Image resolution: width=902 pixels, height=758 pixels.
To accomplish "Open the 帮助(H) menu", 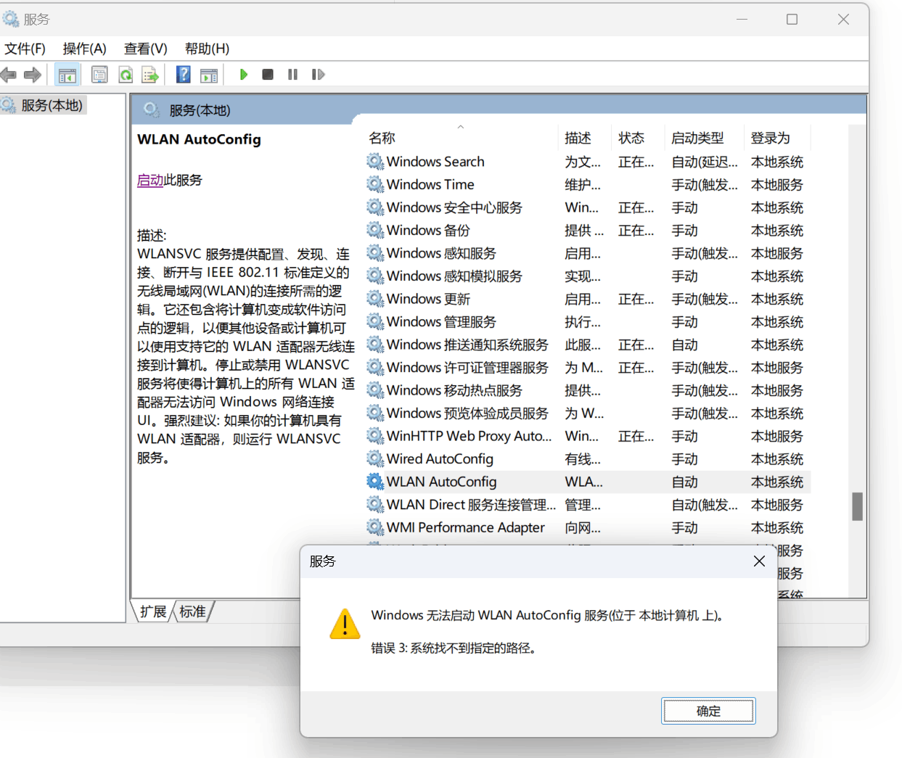I will [x=207, y=49].
